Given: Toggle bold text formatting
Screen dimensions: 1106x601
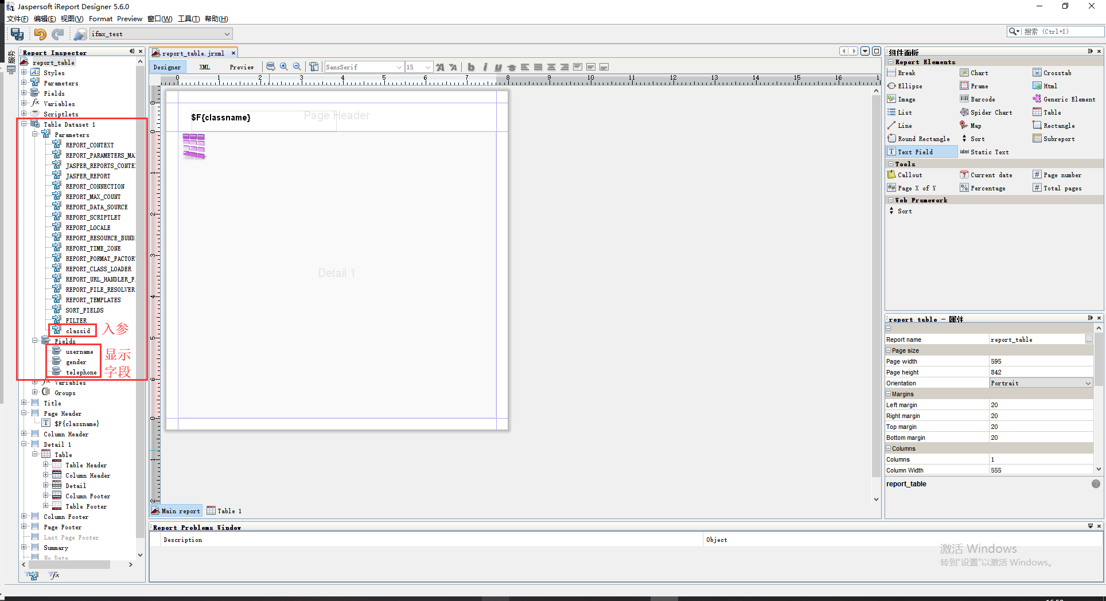Looking at the screenshot, I should (x=470, y=67).
